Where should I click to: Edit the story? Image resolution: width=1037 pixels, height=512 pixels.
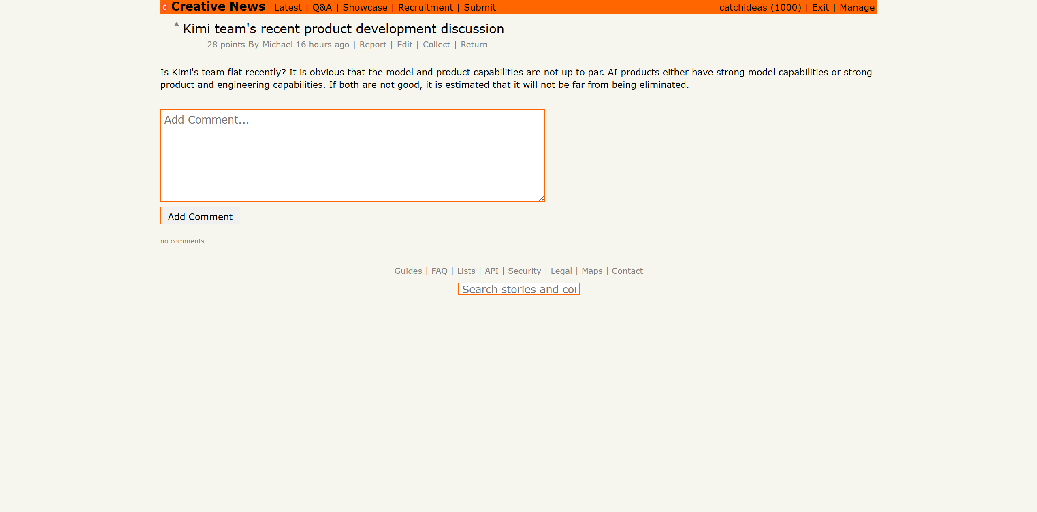(x=405, y=45)
